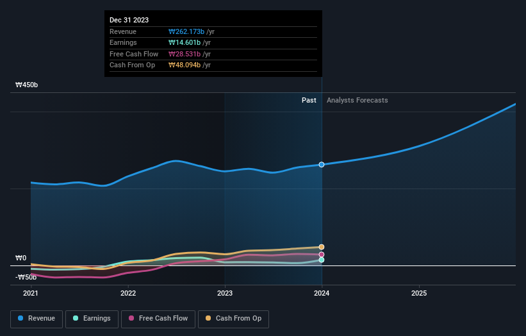Click the ₩48.094b cash from op value
Image resolution: width=526 pixels, height=336 pixels.
coord(185,65)
